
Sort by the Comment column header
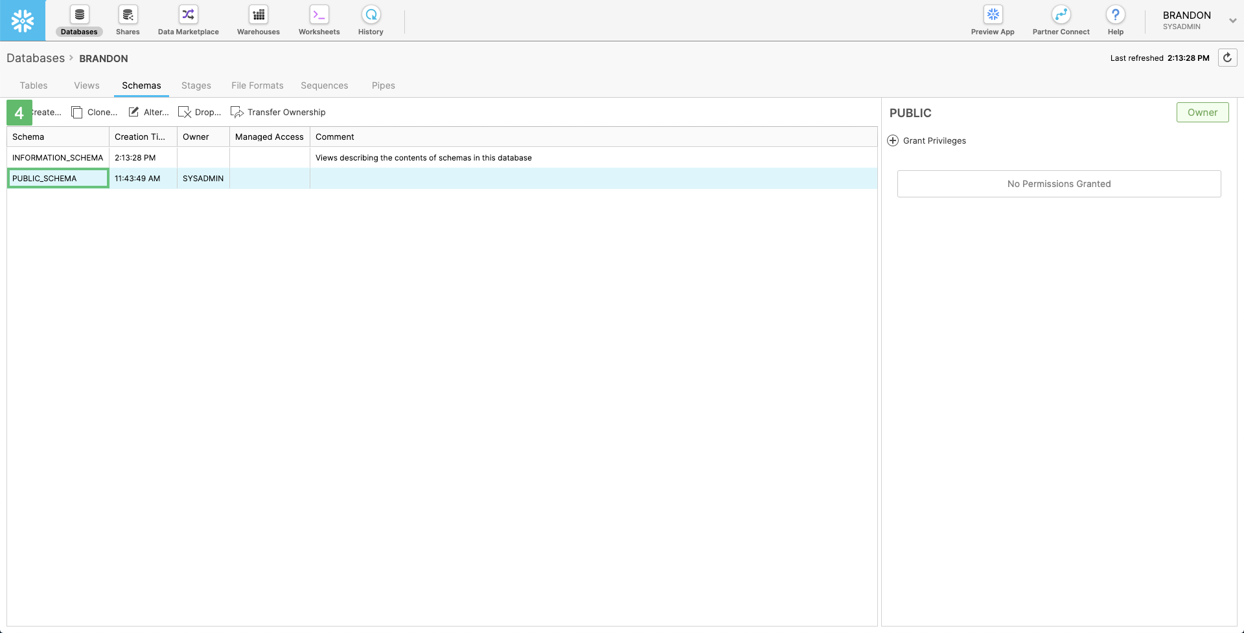click(x=593, y=137)
